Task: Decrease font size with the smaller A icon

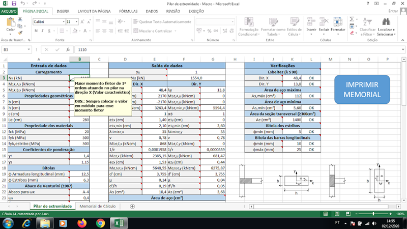Action: coord(89,22)
